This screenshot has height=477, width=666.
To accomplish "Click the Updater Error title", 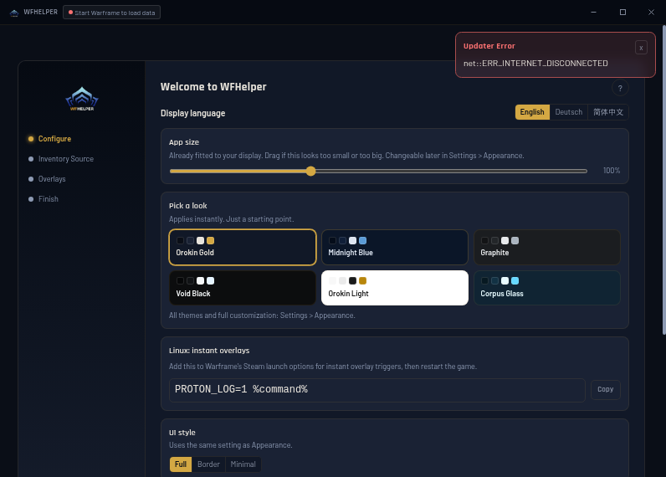I will (x=489, y=46).
